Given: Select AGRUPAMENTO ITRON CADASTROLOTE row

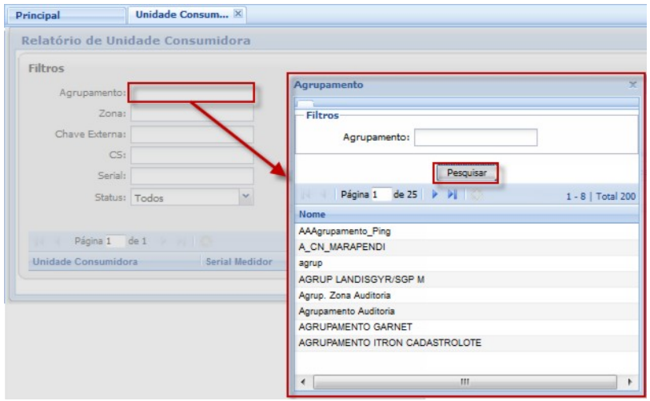Looking at the screenshot, I should point(378,343).
